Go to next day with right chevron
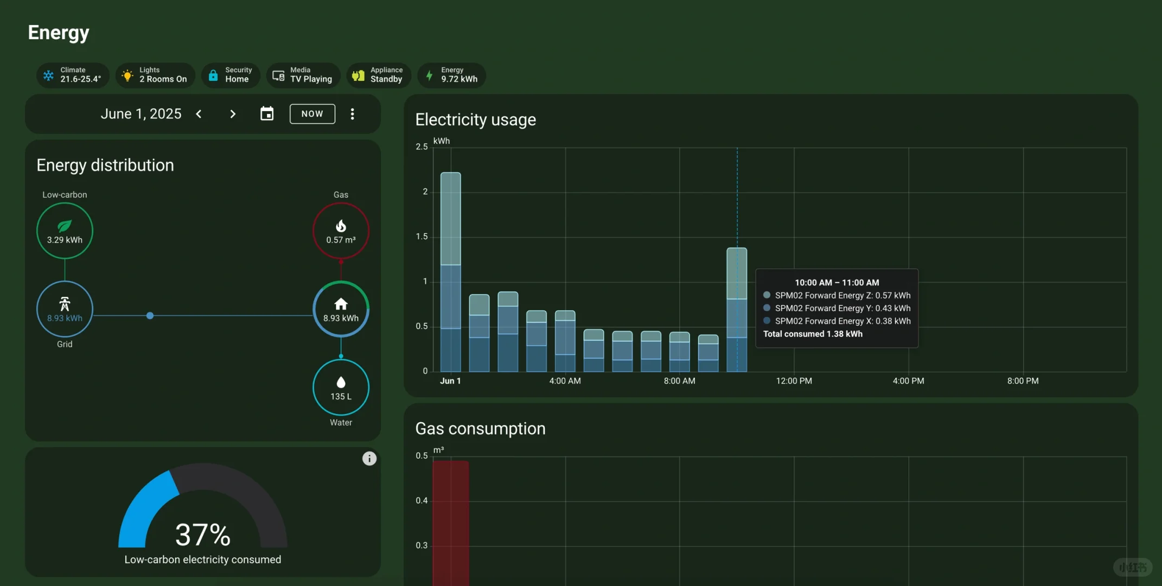The image size is (1162, 586). (233, 114)
